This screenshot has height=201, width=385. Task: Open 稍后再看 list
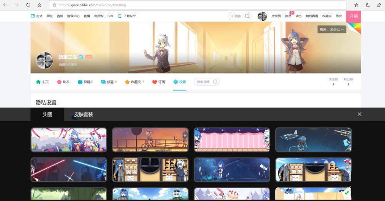click(x=311, y=16)
